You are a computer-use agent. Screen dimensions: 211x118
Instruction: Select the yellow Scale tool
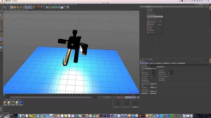coord(15,7)
